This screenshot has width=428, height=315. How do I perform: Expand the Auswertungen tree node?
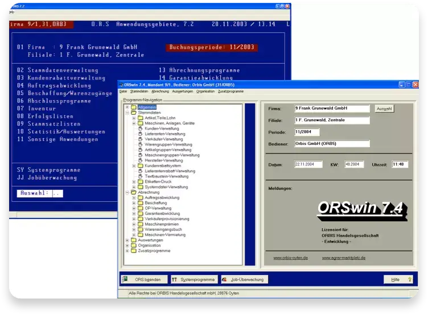[127, 240]
